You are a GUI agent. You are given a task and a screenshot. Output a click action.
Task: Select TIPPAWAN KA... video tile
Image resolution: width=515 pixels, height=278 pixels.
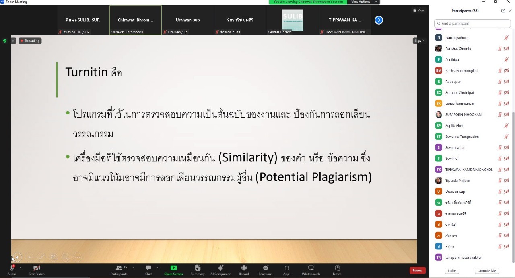(345, 20)
